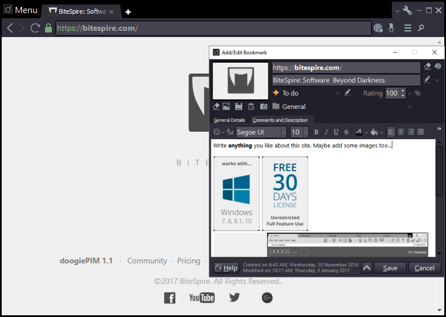
Task: Click the bookmark thumbnail preview image
Action: (240, 81)
